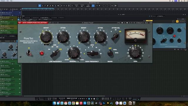Click the VU meter on PuigTec
The image size is (188, 106).
[x=136, y=36]
